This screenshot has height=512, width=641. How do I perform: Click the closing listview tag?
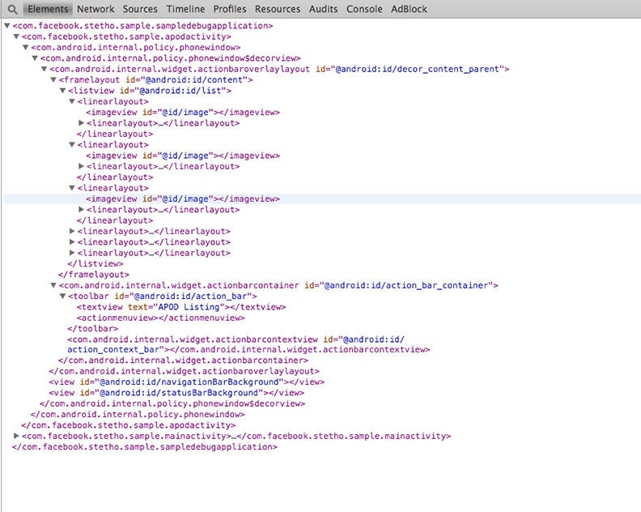click(96, 264)
